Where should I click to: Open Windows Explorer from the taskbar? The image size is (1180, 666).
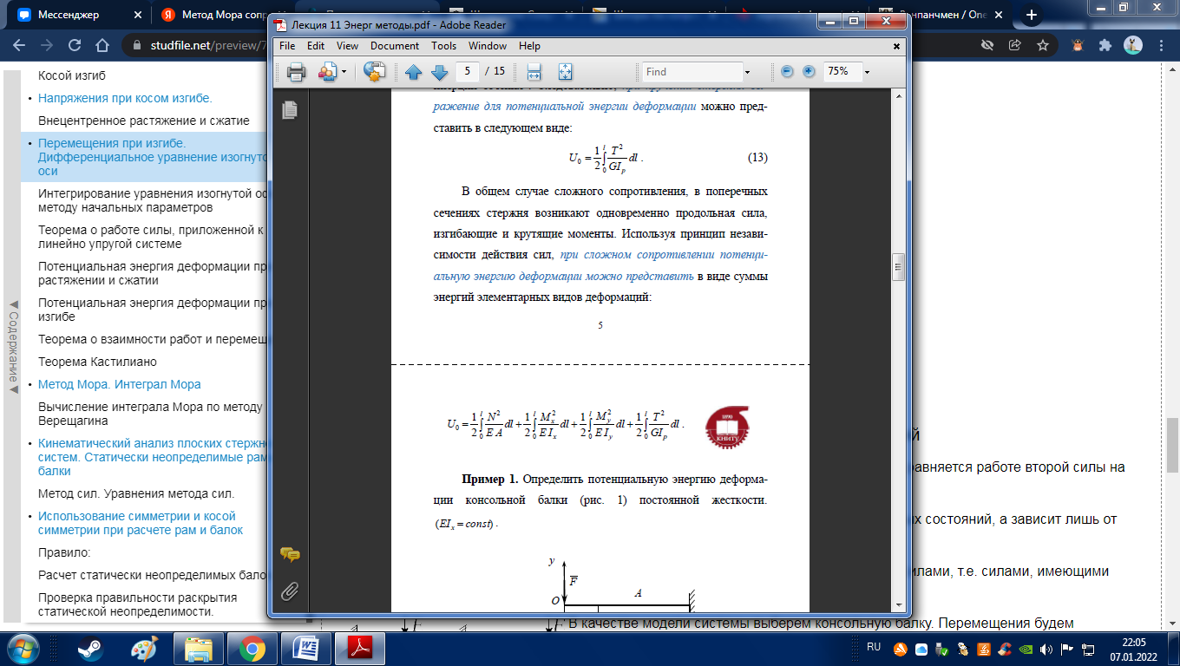click(x=199, y=648)
